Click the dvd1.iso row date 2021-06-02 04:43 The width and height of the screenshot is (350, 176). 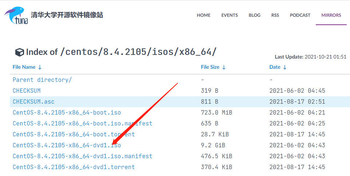(297, 145)
